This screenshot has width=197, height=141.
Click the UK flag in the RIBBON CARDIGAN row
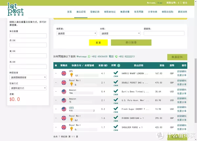(x=64, y=118)
